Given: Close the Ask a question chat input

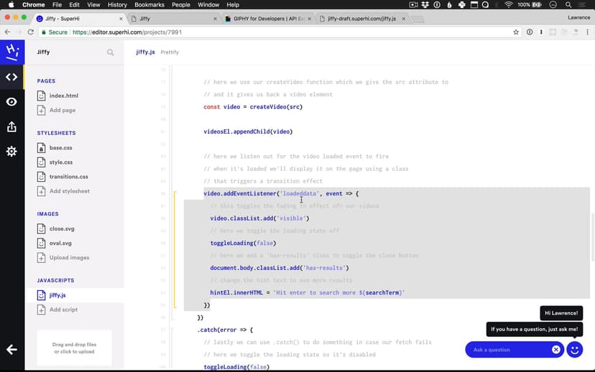Looking at the screenshot, I should tap(555, 350).
